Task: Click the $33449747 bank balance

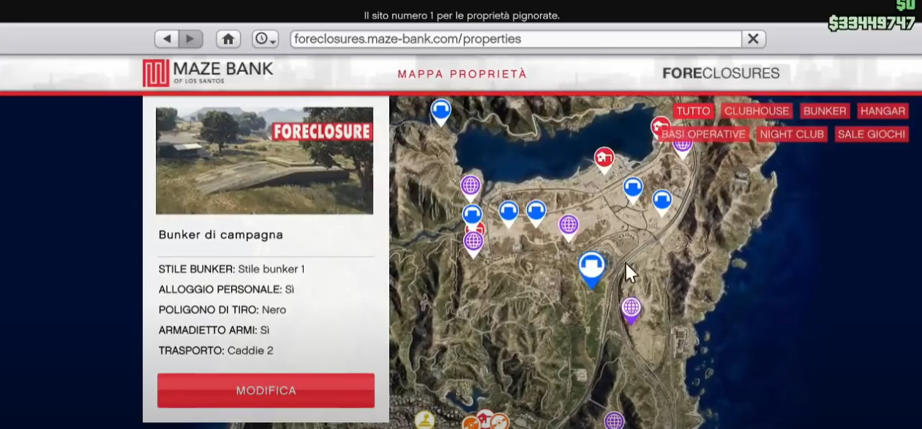Action: 872,23
